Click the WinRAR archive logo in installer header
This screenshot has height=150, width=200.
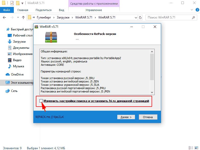[x=51, y=37]
